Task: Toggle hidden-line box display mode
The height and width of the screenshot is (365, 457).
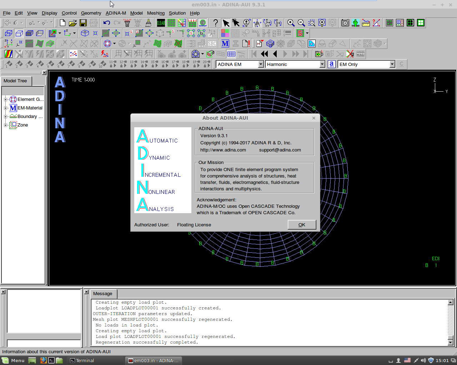Action: [19, 33]
